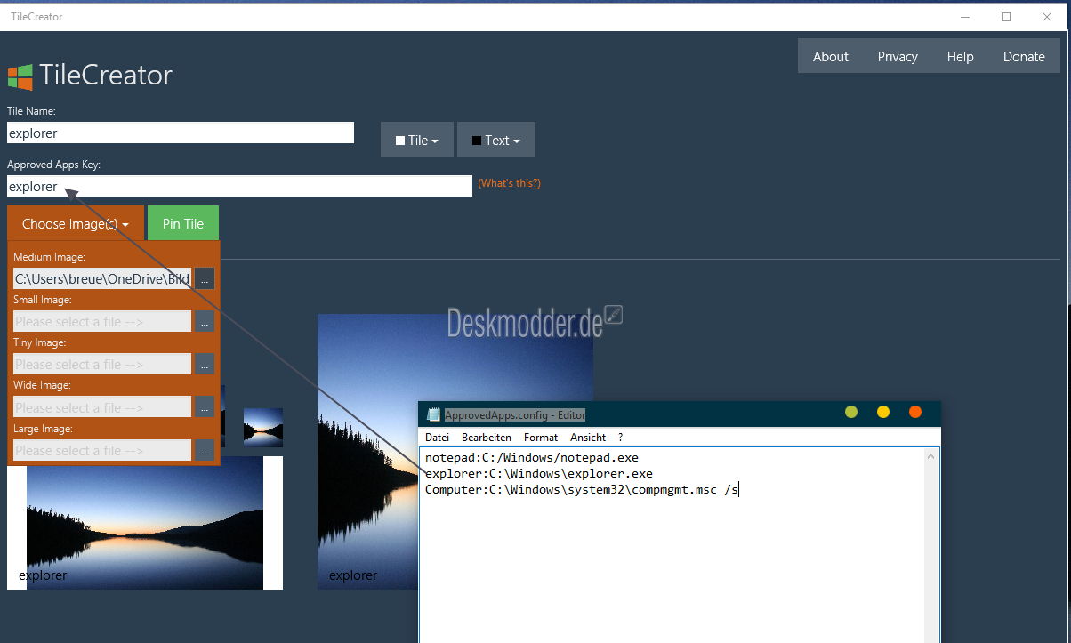The height and width of the screenshot is (643, 1071).
Task: Close the TileCreator window
Action: pos(1047,16)
